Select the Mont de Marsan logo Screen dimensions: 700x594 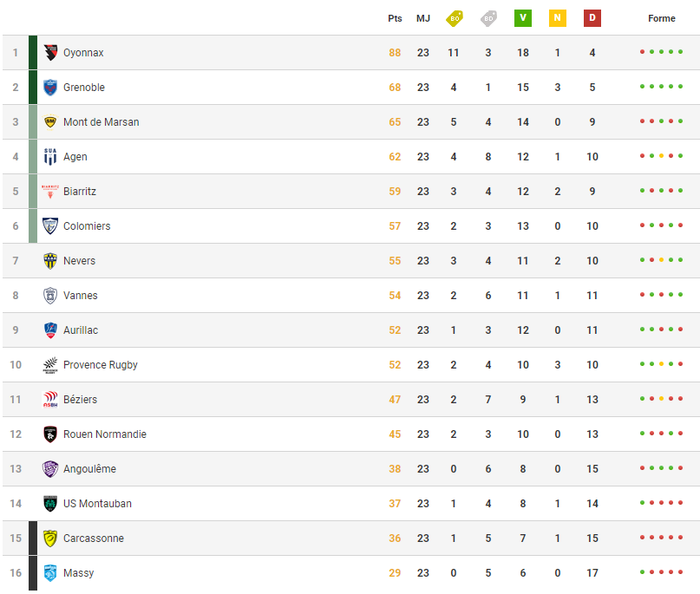[50, 121]
